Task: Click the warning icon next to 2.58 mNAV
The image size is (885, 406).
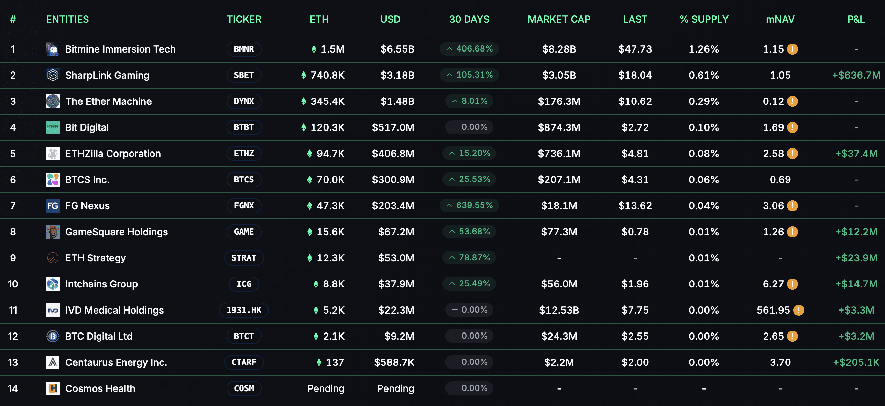Action: 793,154
